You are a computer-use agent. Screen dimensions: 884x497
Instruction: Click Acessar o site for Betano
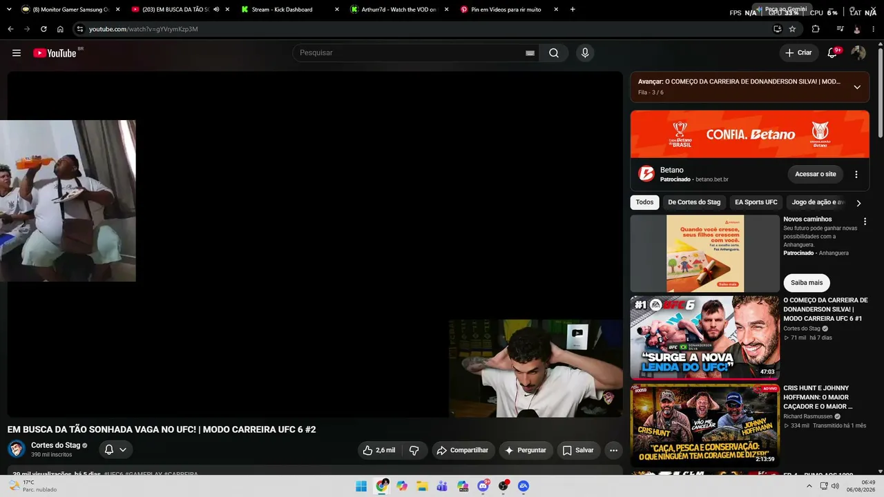coord(815,174)
